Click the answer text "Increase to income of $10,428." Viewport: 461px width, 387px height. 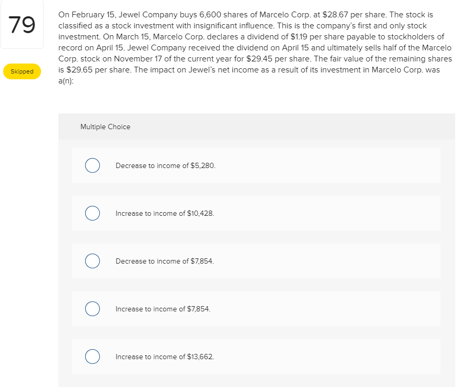165,213
